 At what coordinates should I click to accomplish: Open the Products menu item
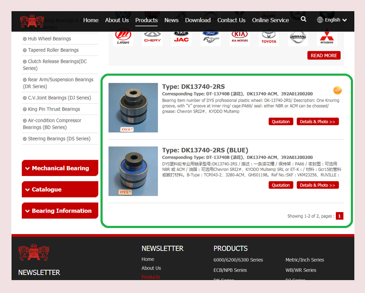tap(146, 20)
